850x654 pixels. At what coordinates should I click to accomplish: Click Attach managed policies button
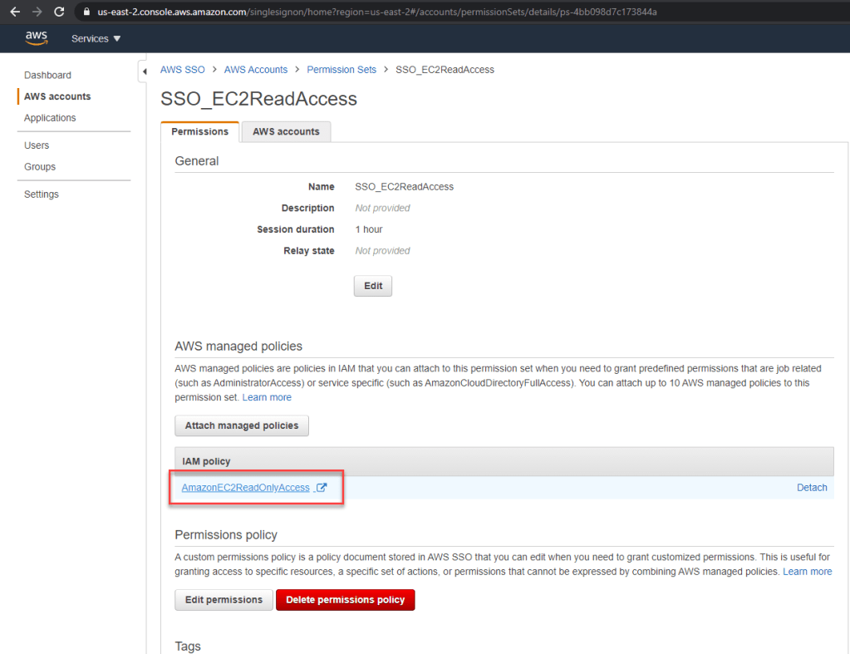pyautogui.click(x=241, y=425)
